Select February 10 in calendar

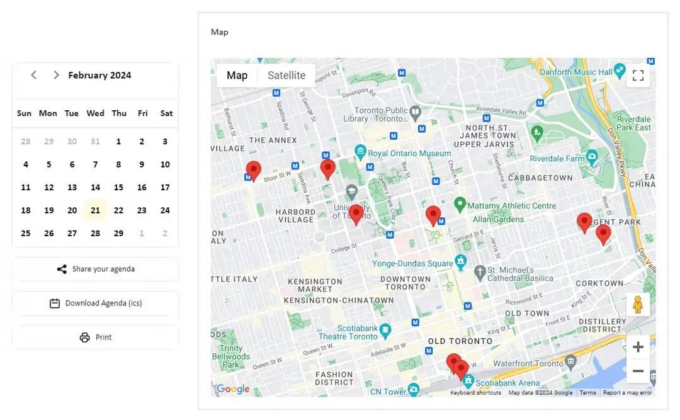165,164
